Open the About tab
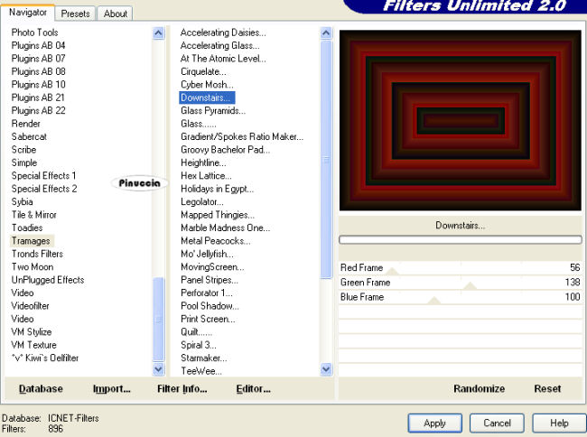This screenshot has width=587, height=437. [116, 14]
